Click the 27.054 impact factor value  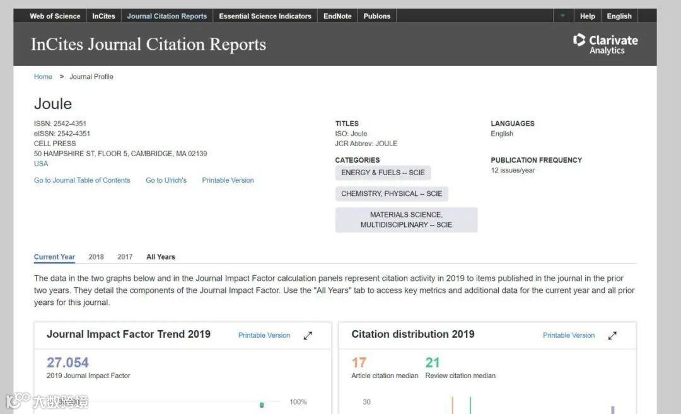click(67, 362)
